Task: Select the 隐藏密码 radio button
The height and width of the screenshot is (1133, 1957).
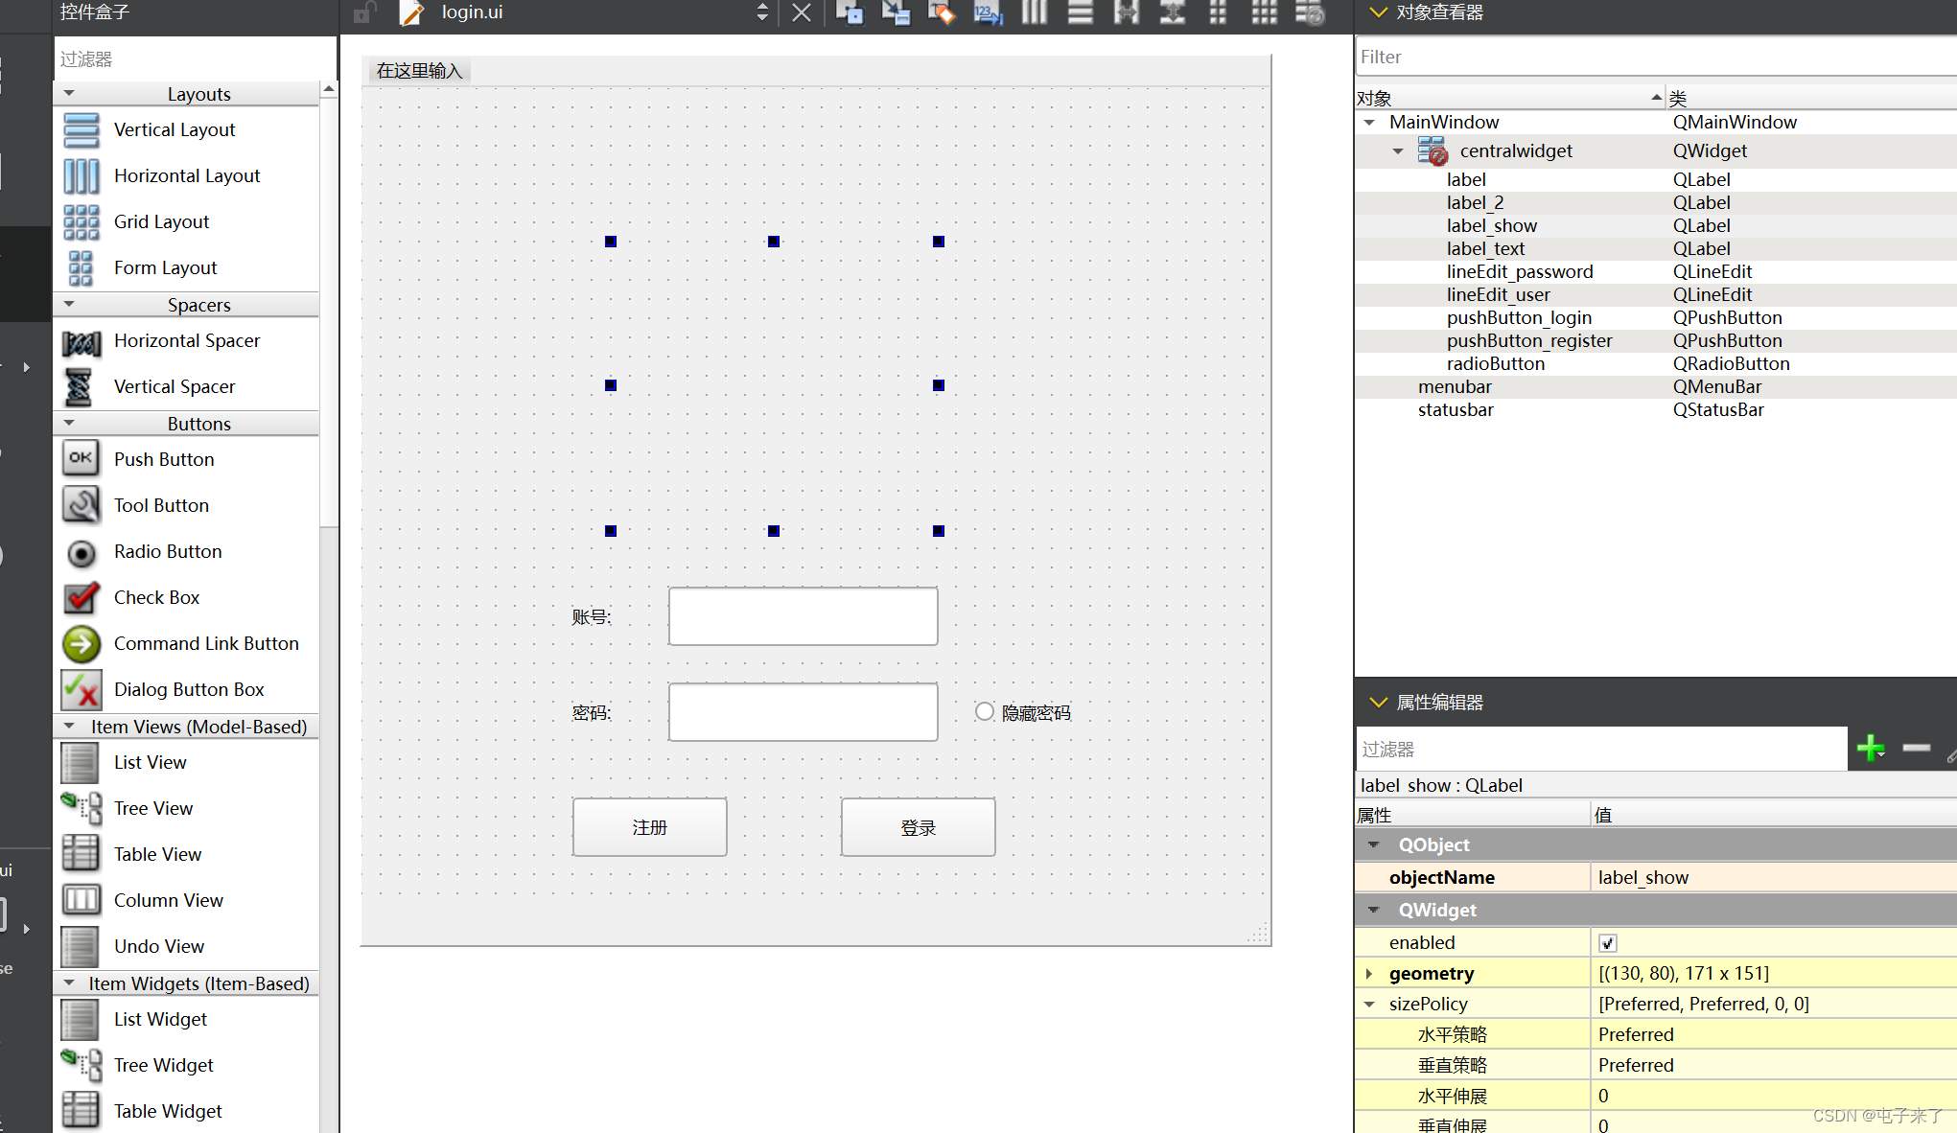Action: [985, 712]
